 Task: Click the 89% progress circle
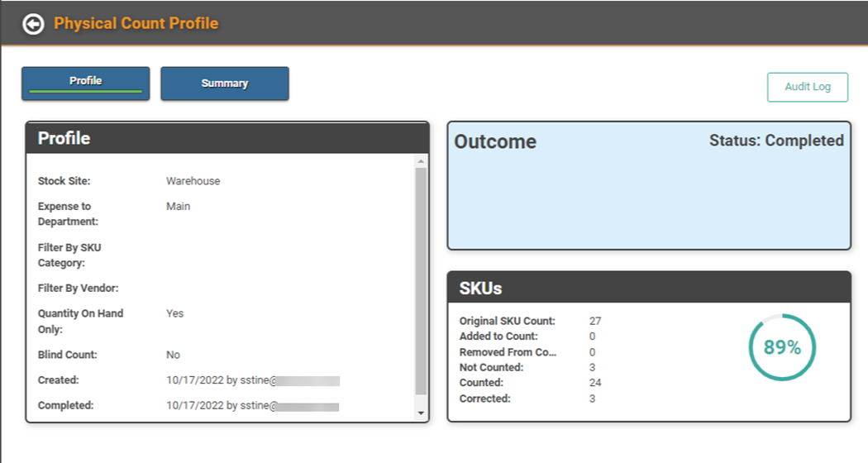tap(781, 348)
